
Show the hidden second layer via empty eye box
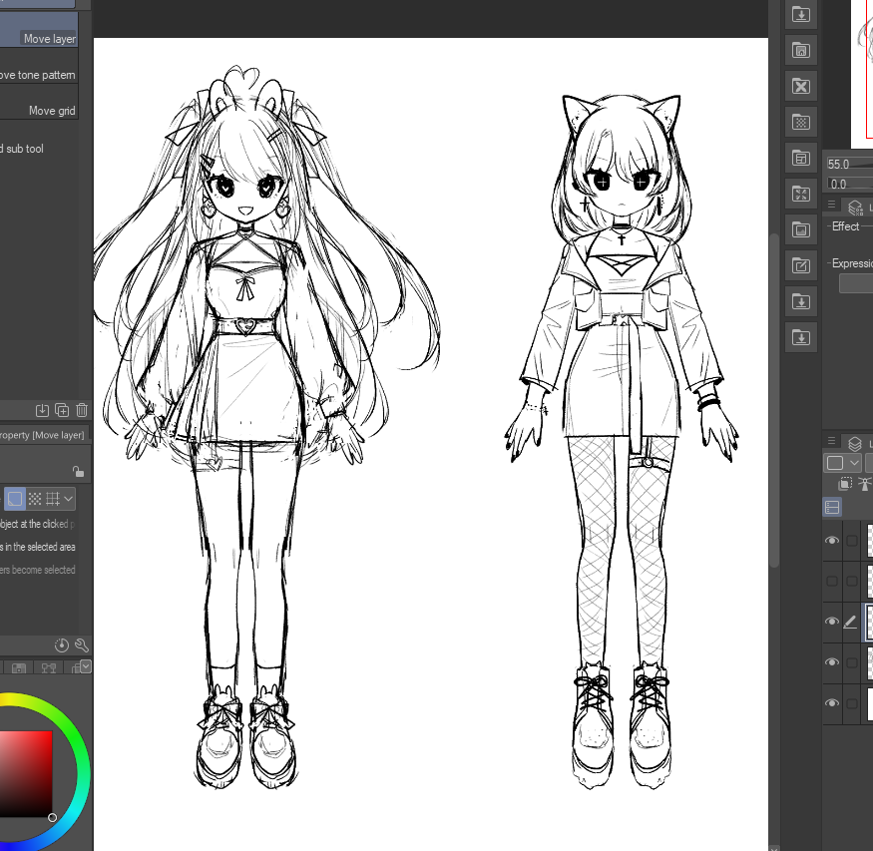[832, 581]
